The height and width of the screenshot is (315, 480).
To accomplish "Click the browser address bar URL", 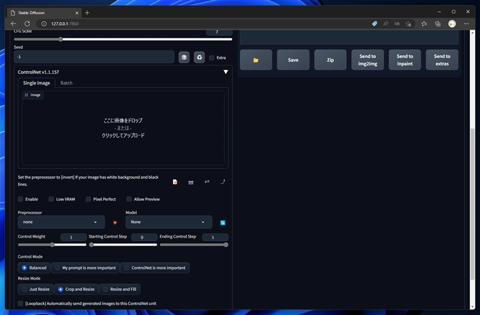I will coord(65,23).
